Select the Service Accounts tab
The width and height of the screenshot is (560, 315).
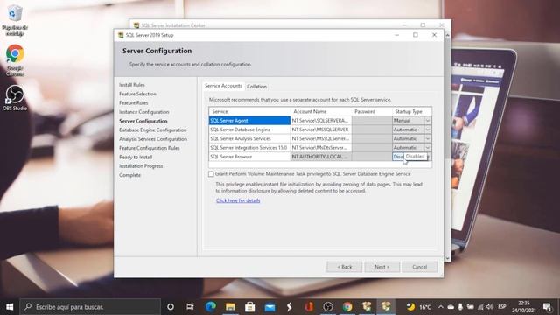click(x=223, y=86)
